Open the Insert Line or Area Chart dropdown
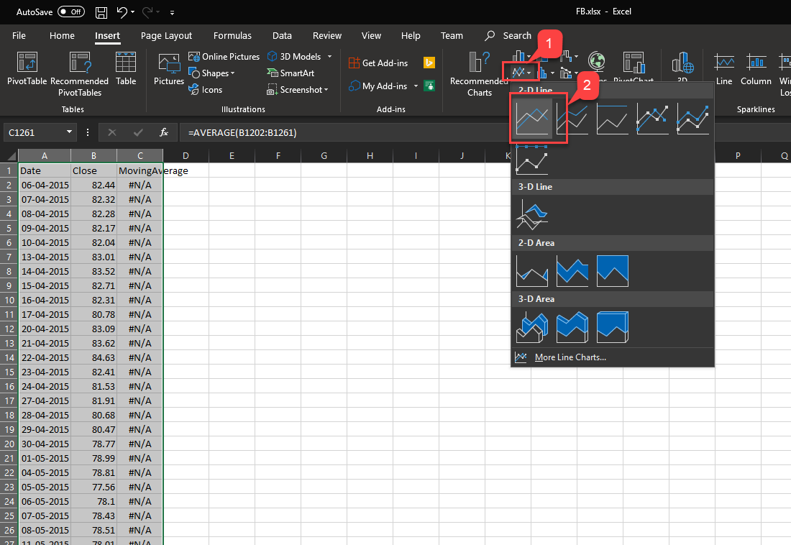Screen dimensions: 791x545 pos(521,73)
